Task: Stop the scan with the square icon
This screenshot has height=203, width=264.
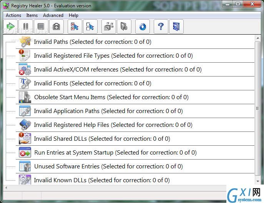Action: click(41, 27)
